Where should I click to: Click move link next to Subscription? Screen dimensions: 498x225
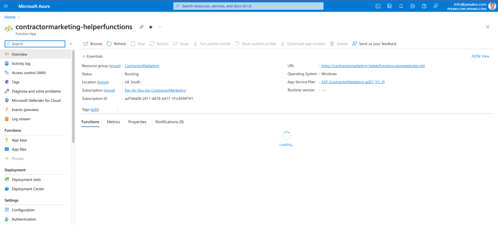pyautogui.click(x=109, y=90)
